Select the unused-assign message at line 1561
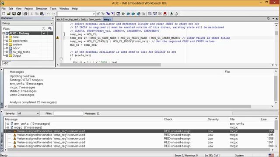This screenshot has width=280, height=157. tap(139, 143)
